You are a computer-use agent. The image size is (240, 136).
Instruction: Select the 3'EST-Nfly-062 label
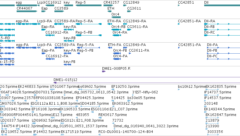click(145, 92)
